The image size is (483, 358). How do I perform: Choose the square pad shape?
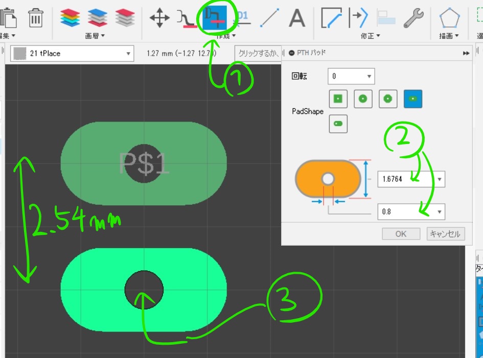338,99
